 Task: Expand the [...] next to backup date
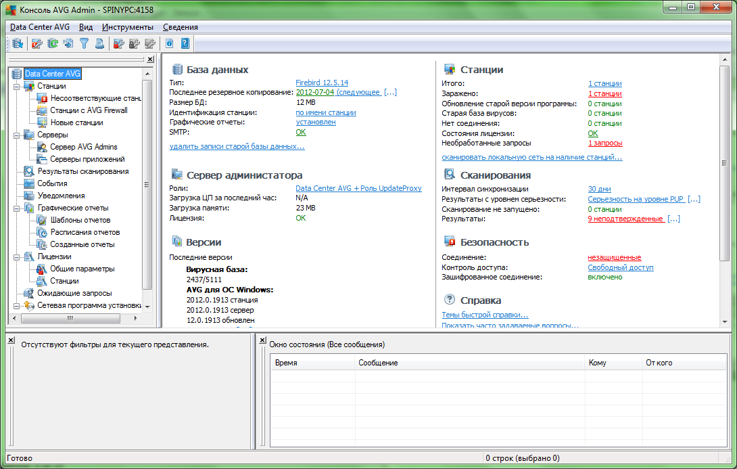pos(390,92)
